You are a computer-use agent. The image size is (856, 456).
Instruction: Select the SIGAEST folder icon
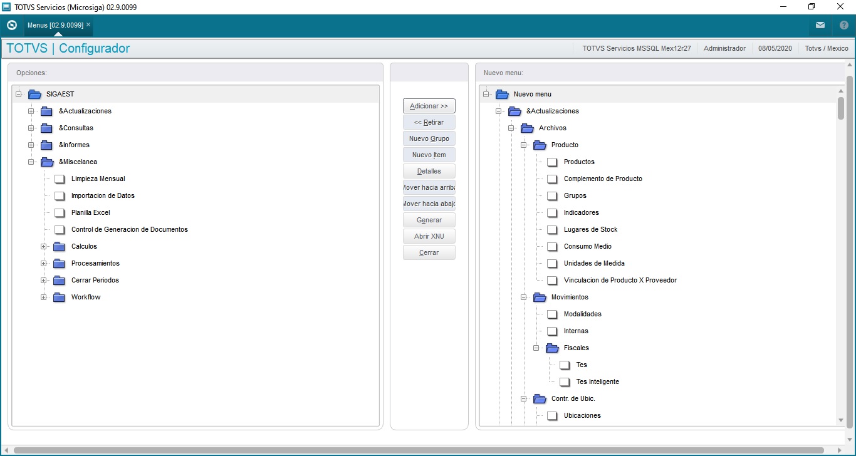pyautogui.click(x=34, y=94)
